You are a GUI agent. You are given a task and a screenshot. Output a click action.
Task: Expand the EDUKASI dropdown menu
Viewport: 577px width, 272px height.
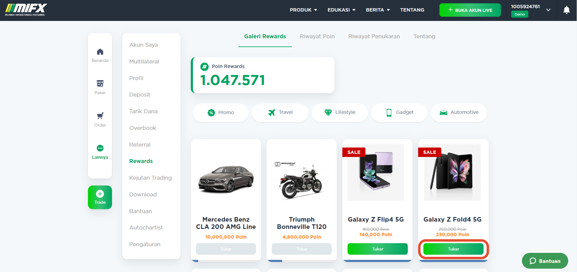(x=341, y=10)
